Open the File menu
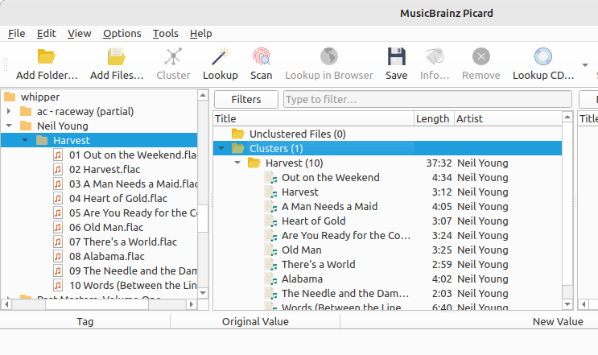 [17, 34]
